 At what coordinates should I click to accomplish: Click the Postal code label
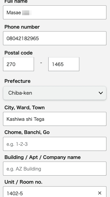pyautogui.click(x=18, y=53)
